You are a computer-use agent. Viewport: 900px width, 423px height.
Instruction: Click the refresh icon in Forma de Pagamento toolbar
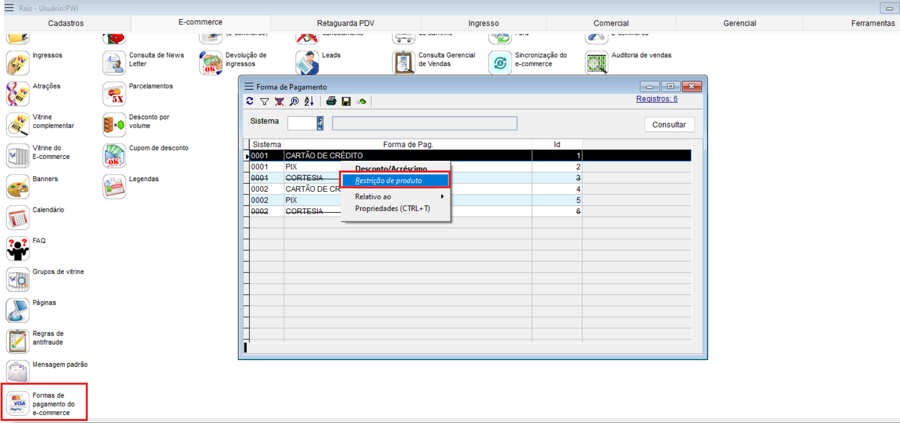coord(250,101)
